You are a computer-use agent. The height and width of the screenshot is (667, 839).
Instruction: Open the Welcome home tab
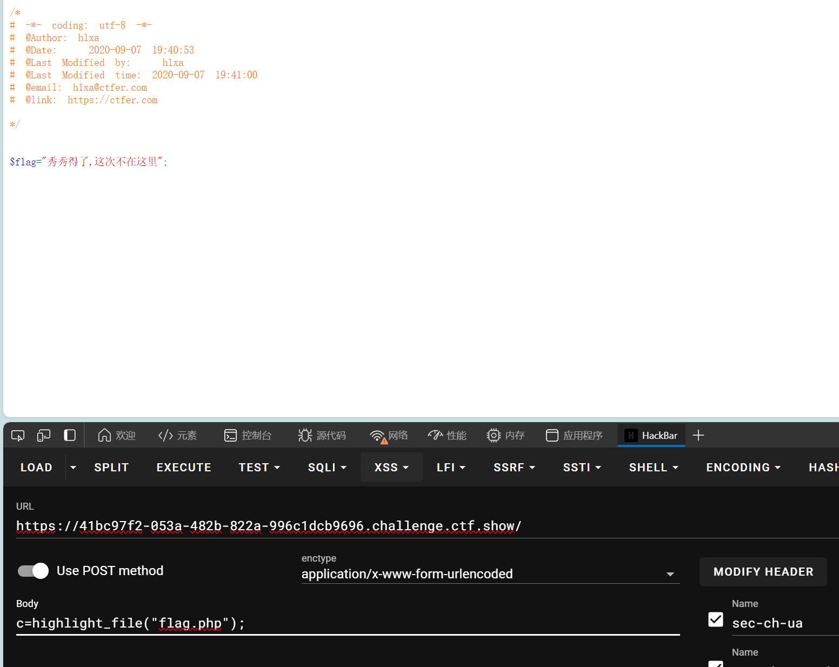click(x=116, y=436)
